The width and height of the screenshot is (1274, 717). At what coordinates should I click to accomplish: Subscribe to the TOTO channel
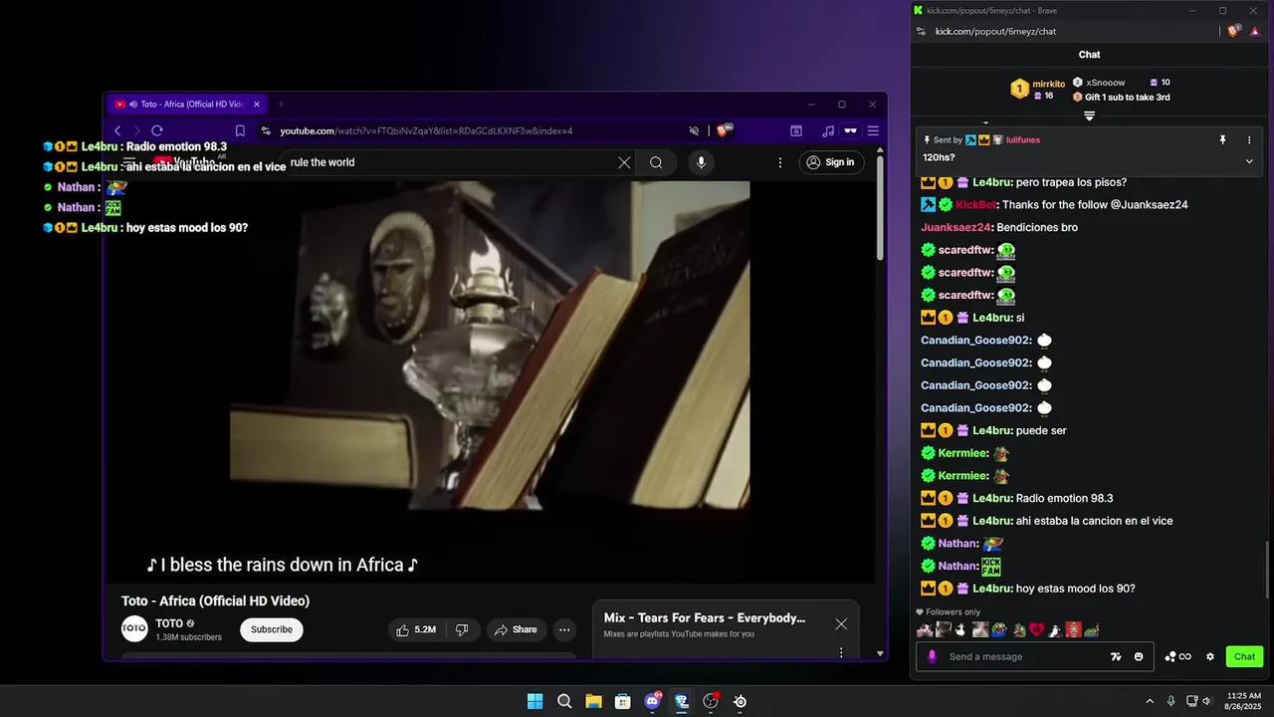[272, 629]
